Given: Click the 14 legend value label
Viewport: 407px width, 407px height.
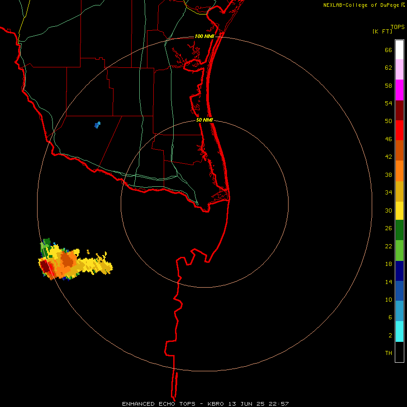Looking at the screenshot, I should coord(388,282).
